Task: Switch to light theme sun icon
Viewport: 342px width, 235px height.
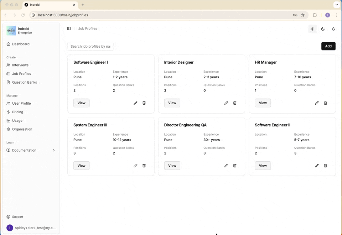Action: click(312, 29)
